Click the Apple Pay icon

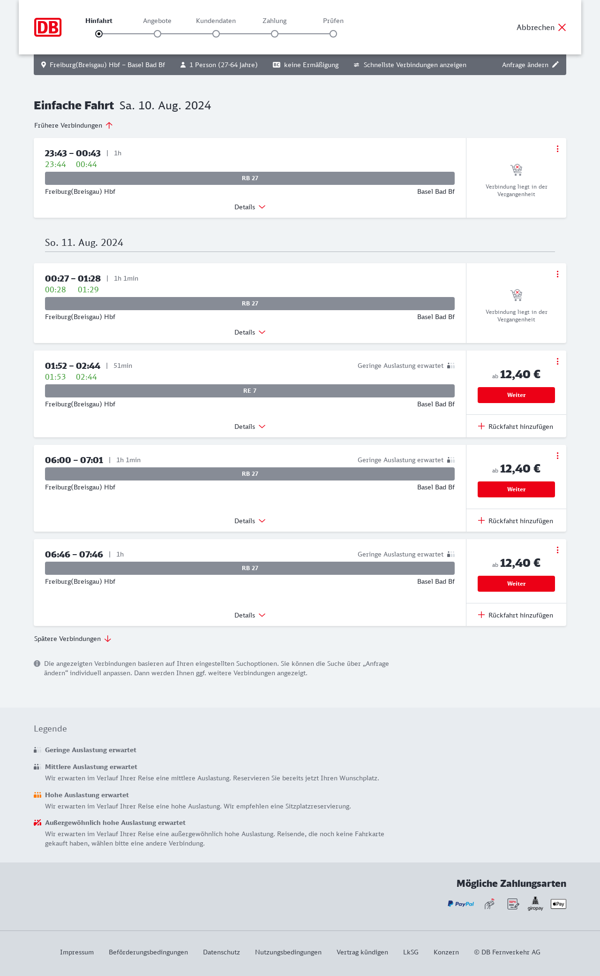click(x=558, y=904)
